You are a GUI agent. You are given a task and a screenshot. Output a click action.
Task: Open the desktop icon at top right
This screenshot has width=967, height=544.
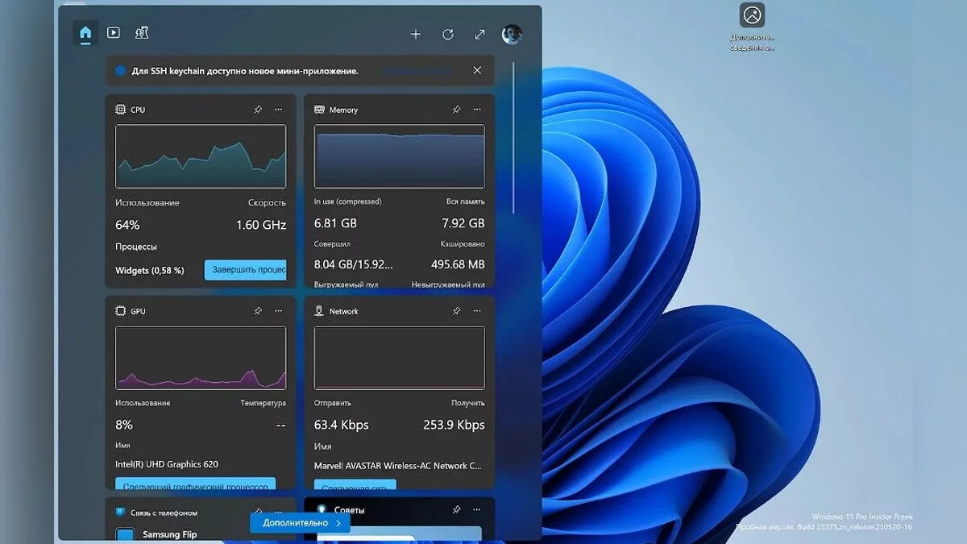[753, 26]
